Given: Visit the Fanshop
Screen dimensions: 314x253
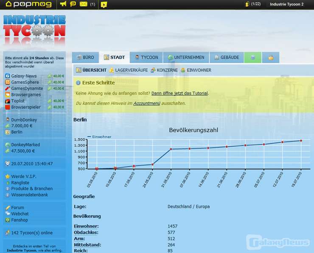Looking at the screenshot, I should (20, 220).
